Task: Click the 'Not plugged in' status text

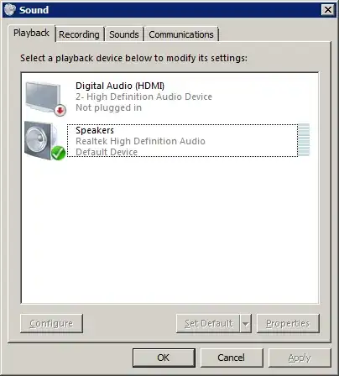Action: pos(108,107)
